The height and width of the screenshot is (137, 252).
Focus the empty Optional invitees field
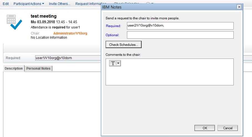click(180, 35)
